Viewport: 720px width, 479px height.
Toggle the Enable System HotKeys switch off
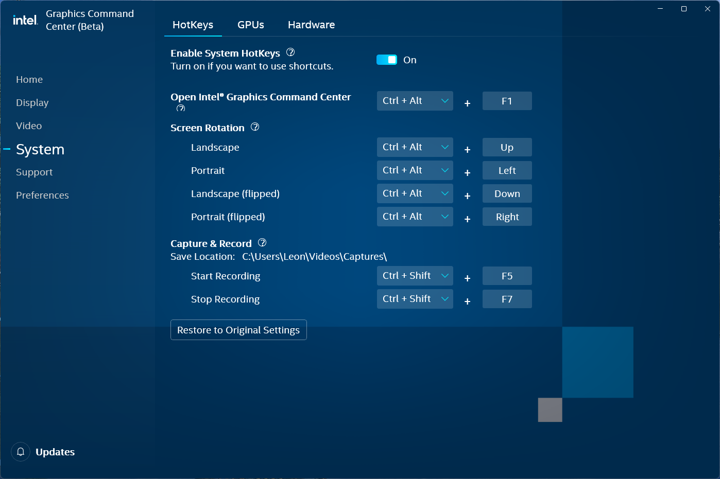(387, 59)
